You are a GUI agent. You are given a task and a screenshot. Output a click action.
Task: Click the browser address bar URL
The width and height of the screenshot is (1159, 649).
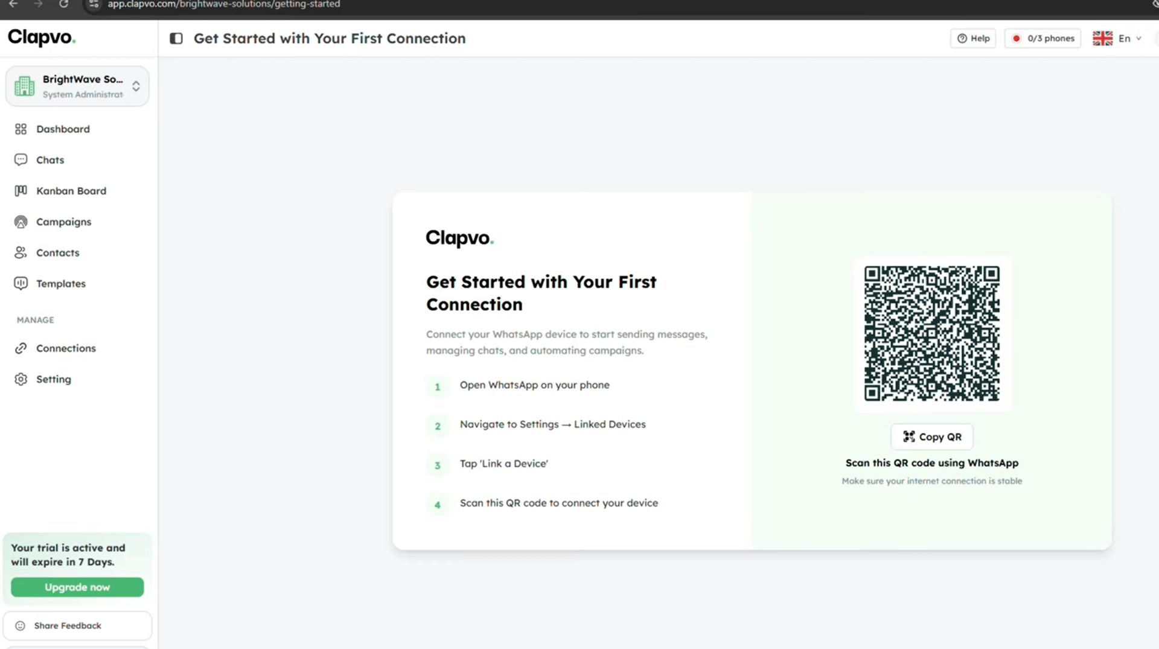coord(223,4)
